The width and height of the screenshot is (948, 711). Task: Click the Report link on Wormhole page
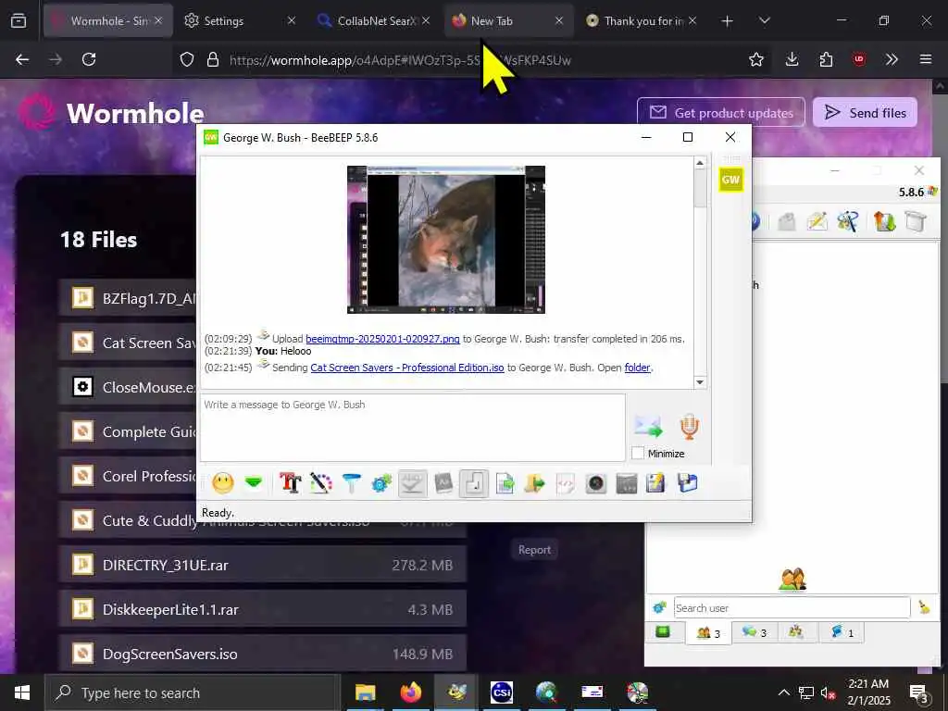point(534,550)
